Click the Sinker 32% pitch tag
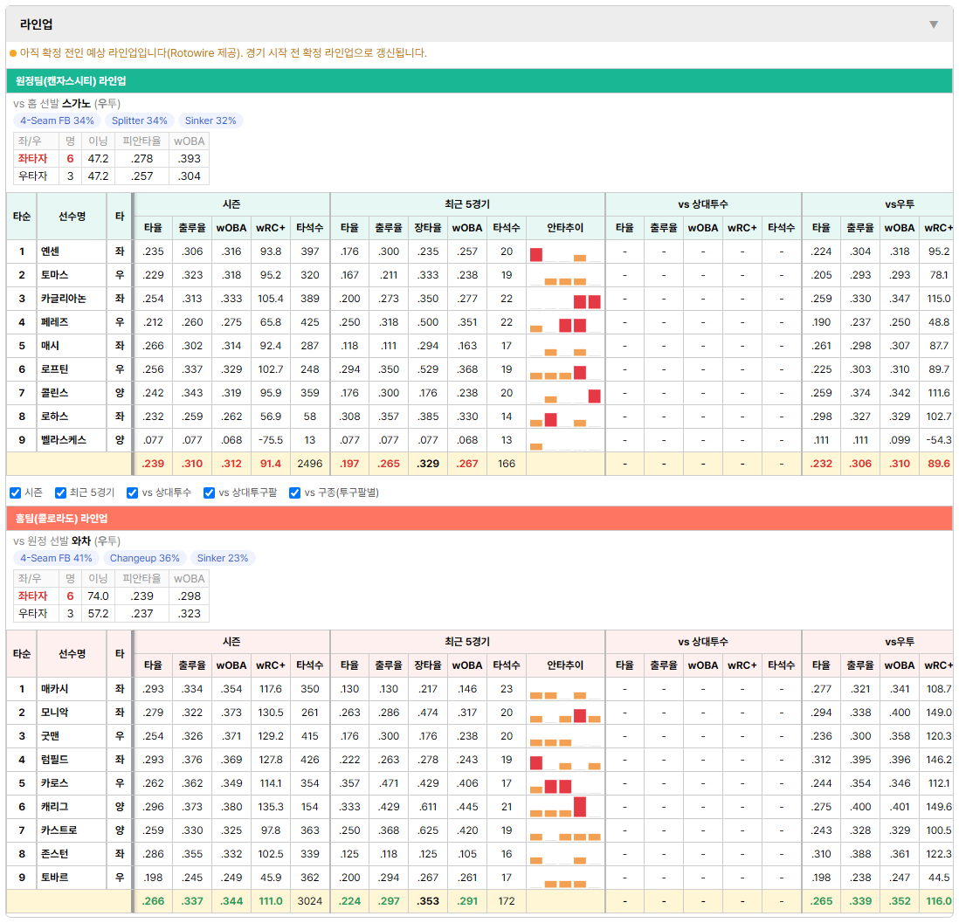The height and width of the screenshot is (923, 959). tap(210, 121)
